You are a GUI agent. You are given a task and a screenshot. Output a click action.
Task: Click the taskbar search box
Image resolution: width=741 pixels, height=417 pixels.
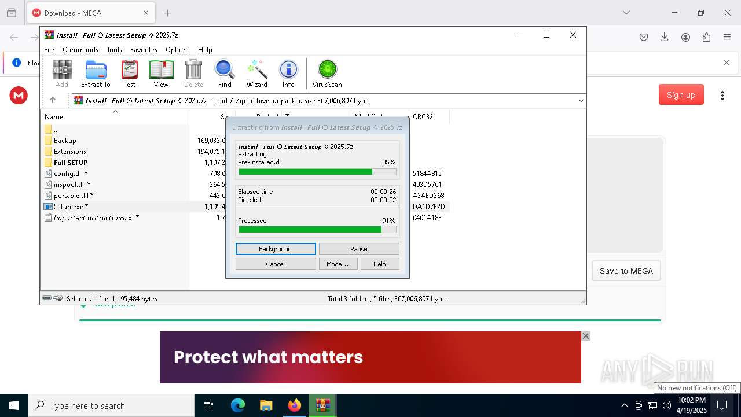click(x=111, y=405)
